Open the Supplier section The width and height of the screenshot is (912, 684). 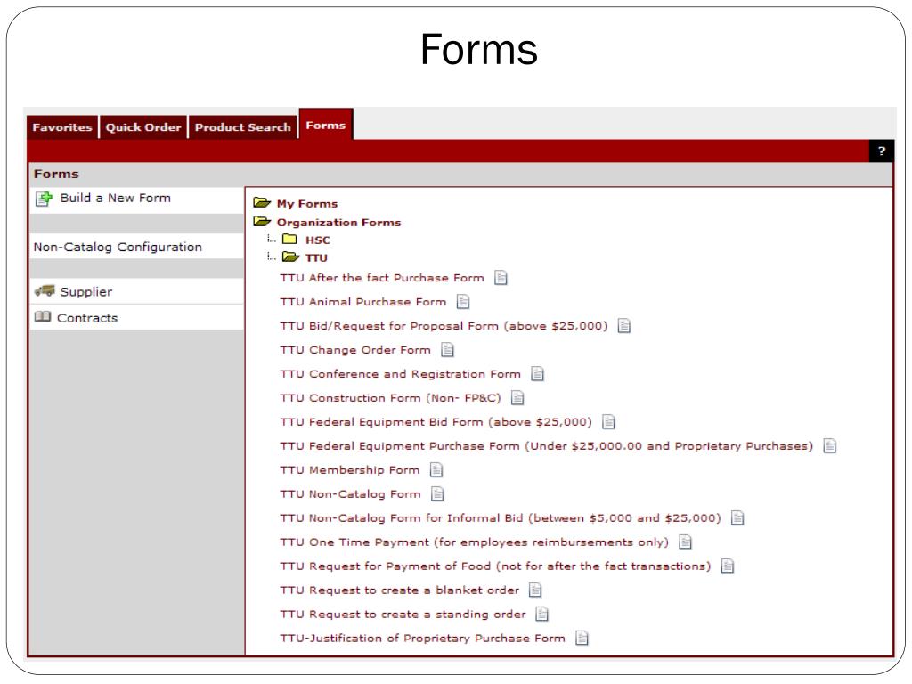tap(86, 292)
